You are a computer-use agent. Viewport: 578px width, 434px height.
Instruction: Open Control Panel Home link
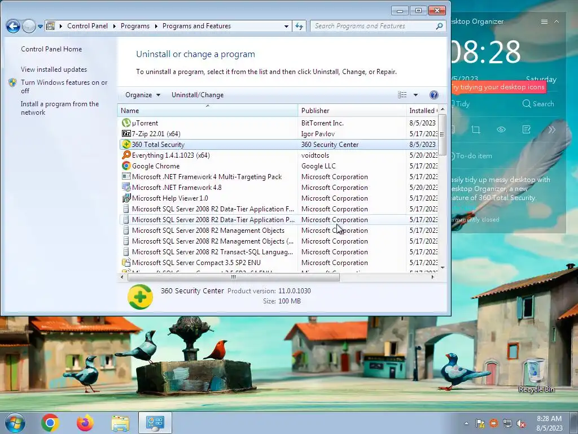51,49
